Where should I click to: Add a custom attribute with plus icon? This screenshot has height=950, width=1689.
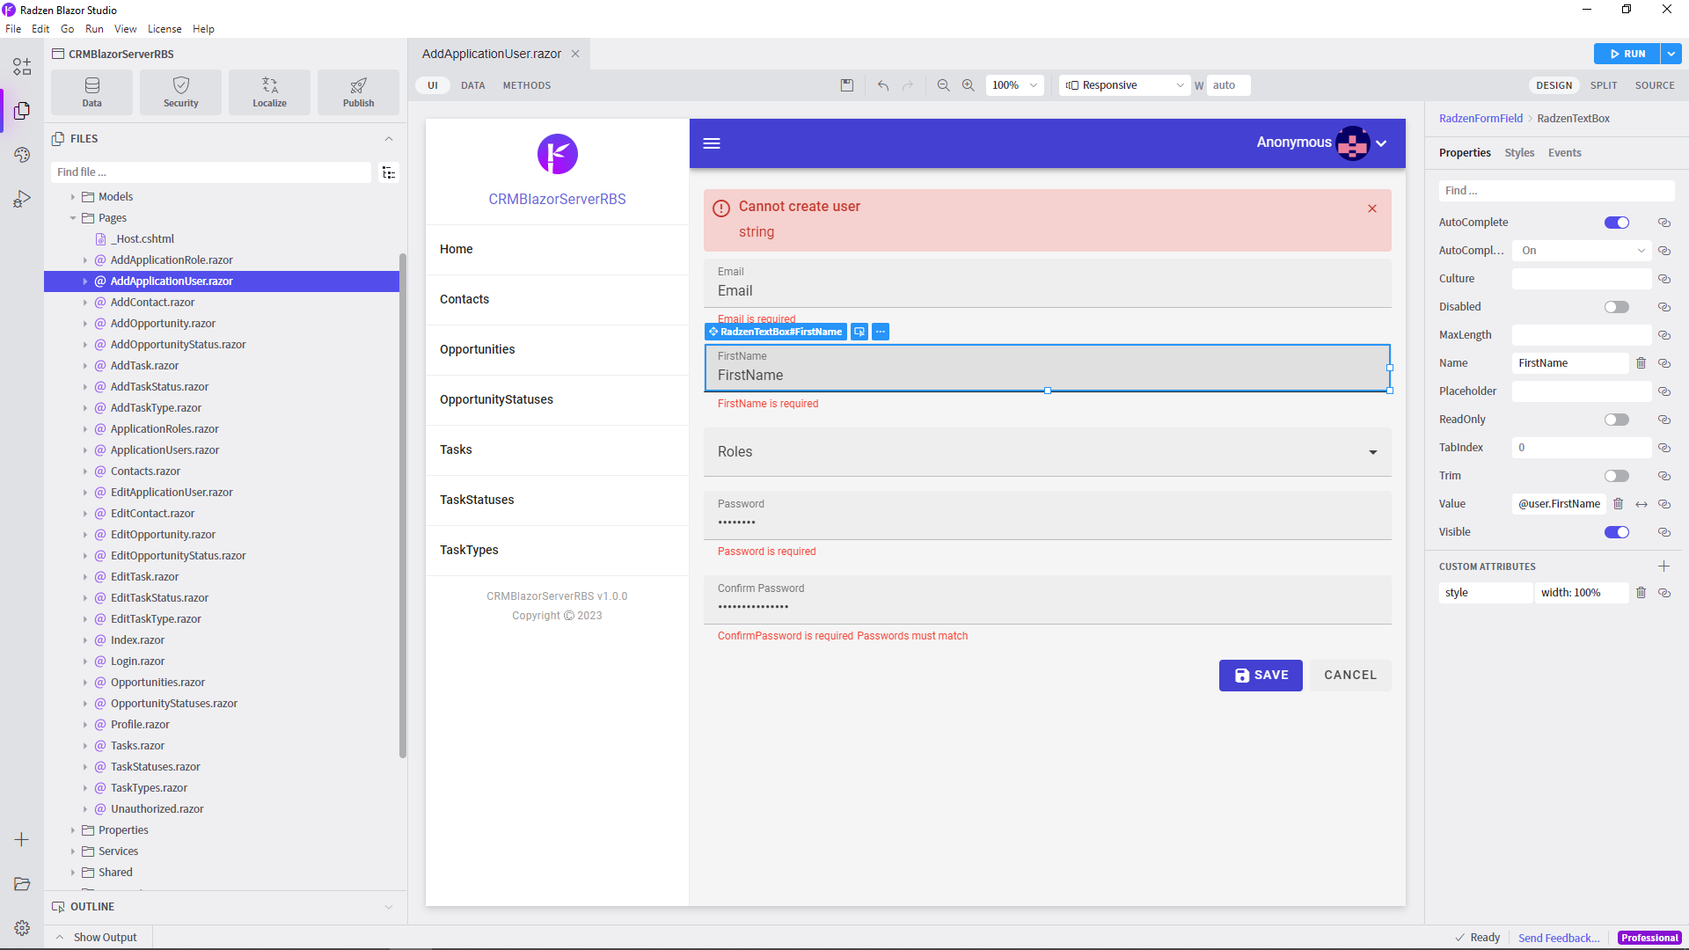pos(1663,566)
